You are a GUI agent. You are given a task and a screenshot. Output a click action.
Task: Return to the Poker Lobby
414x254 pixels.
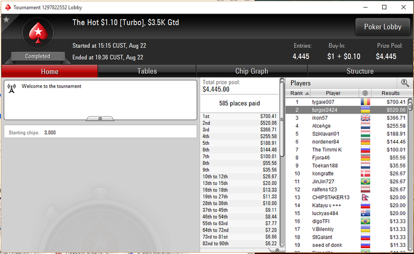[383, 27]
